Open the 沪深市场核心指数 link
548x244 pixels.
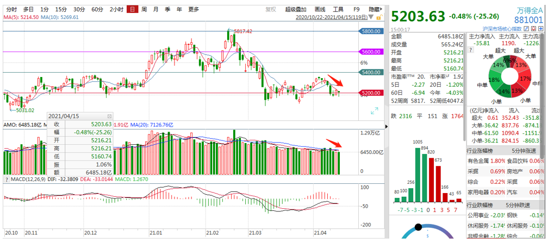click(502, 29)
